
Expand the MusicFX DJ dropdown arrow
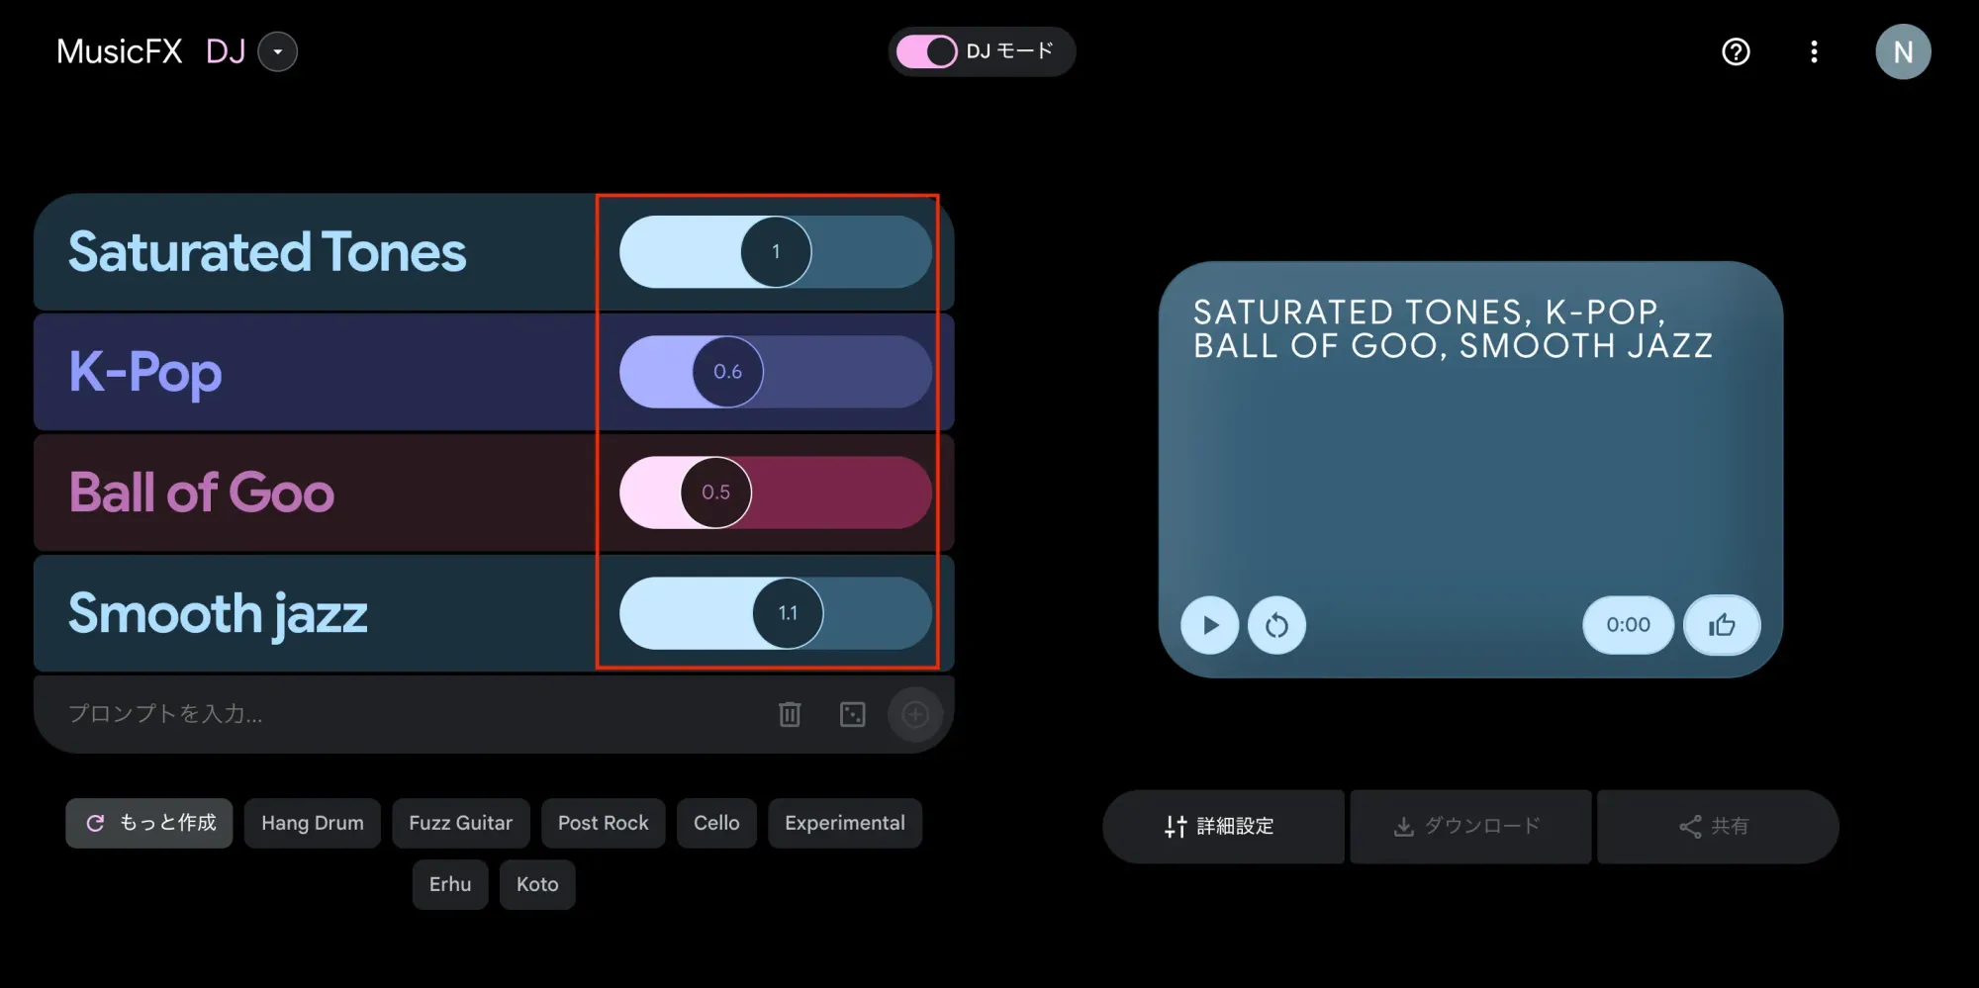[x=278, y=51]
